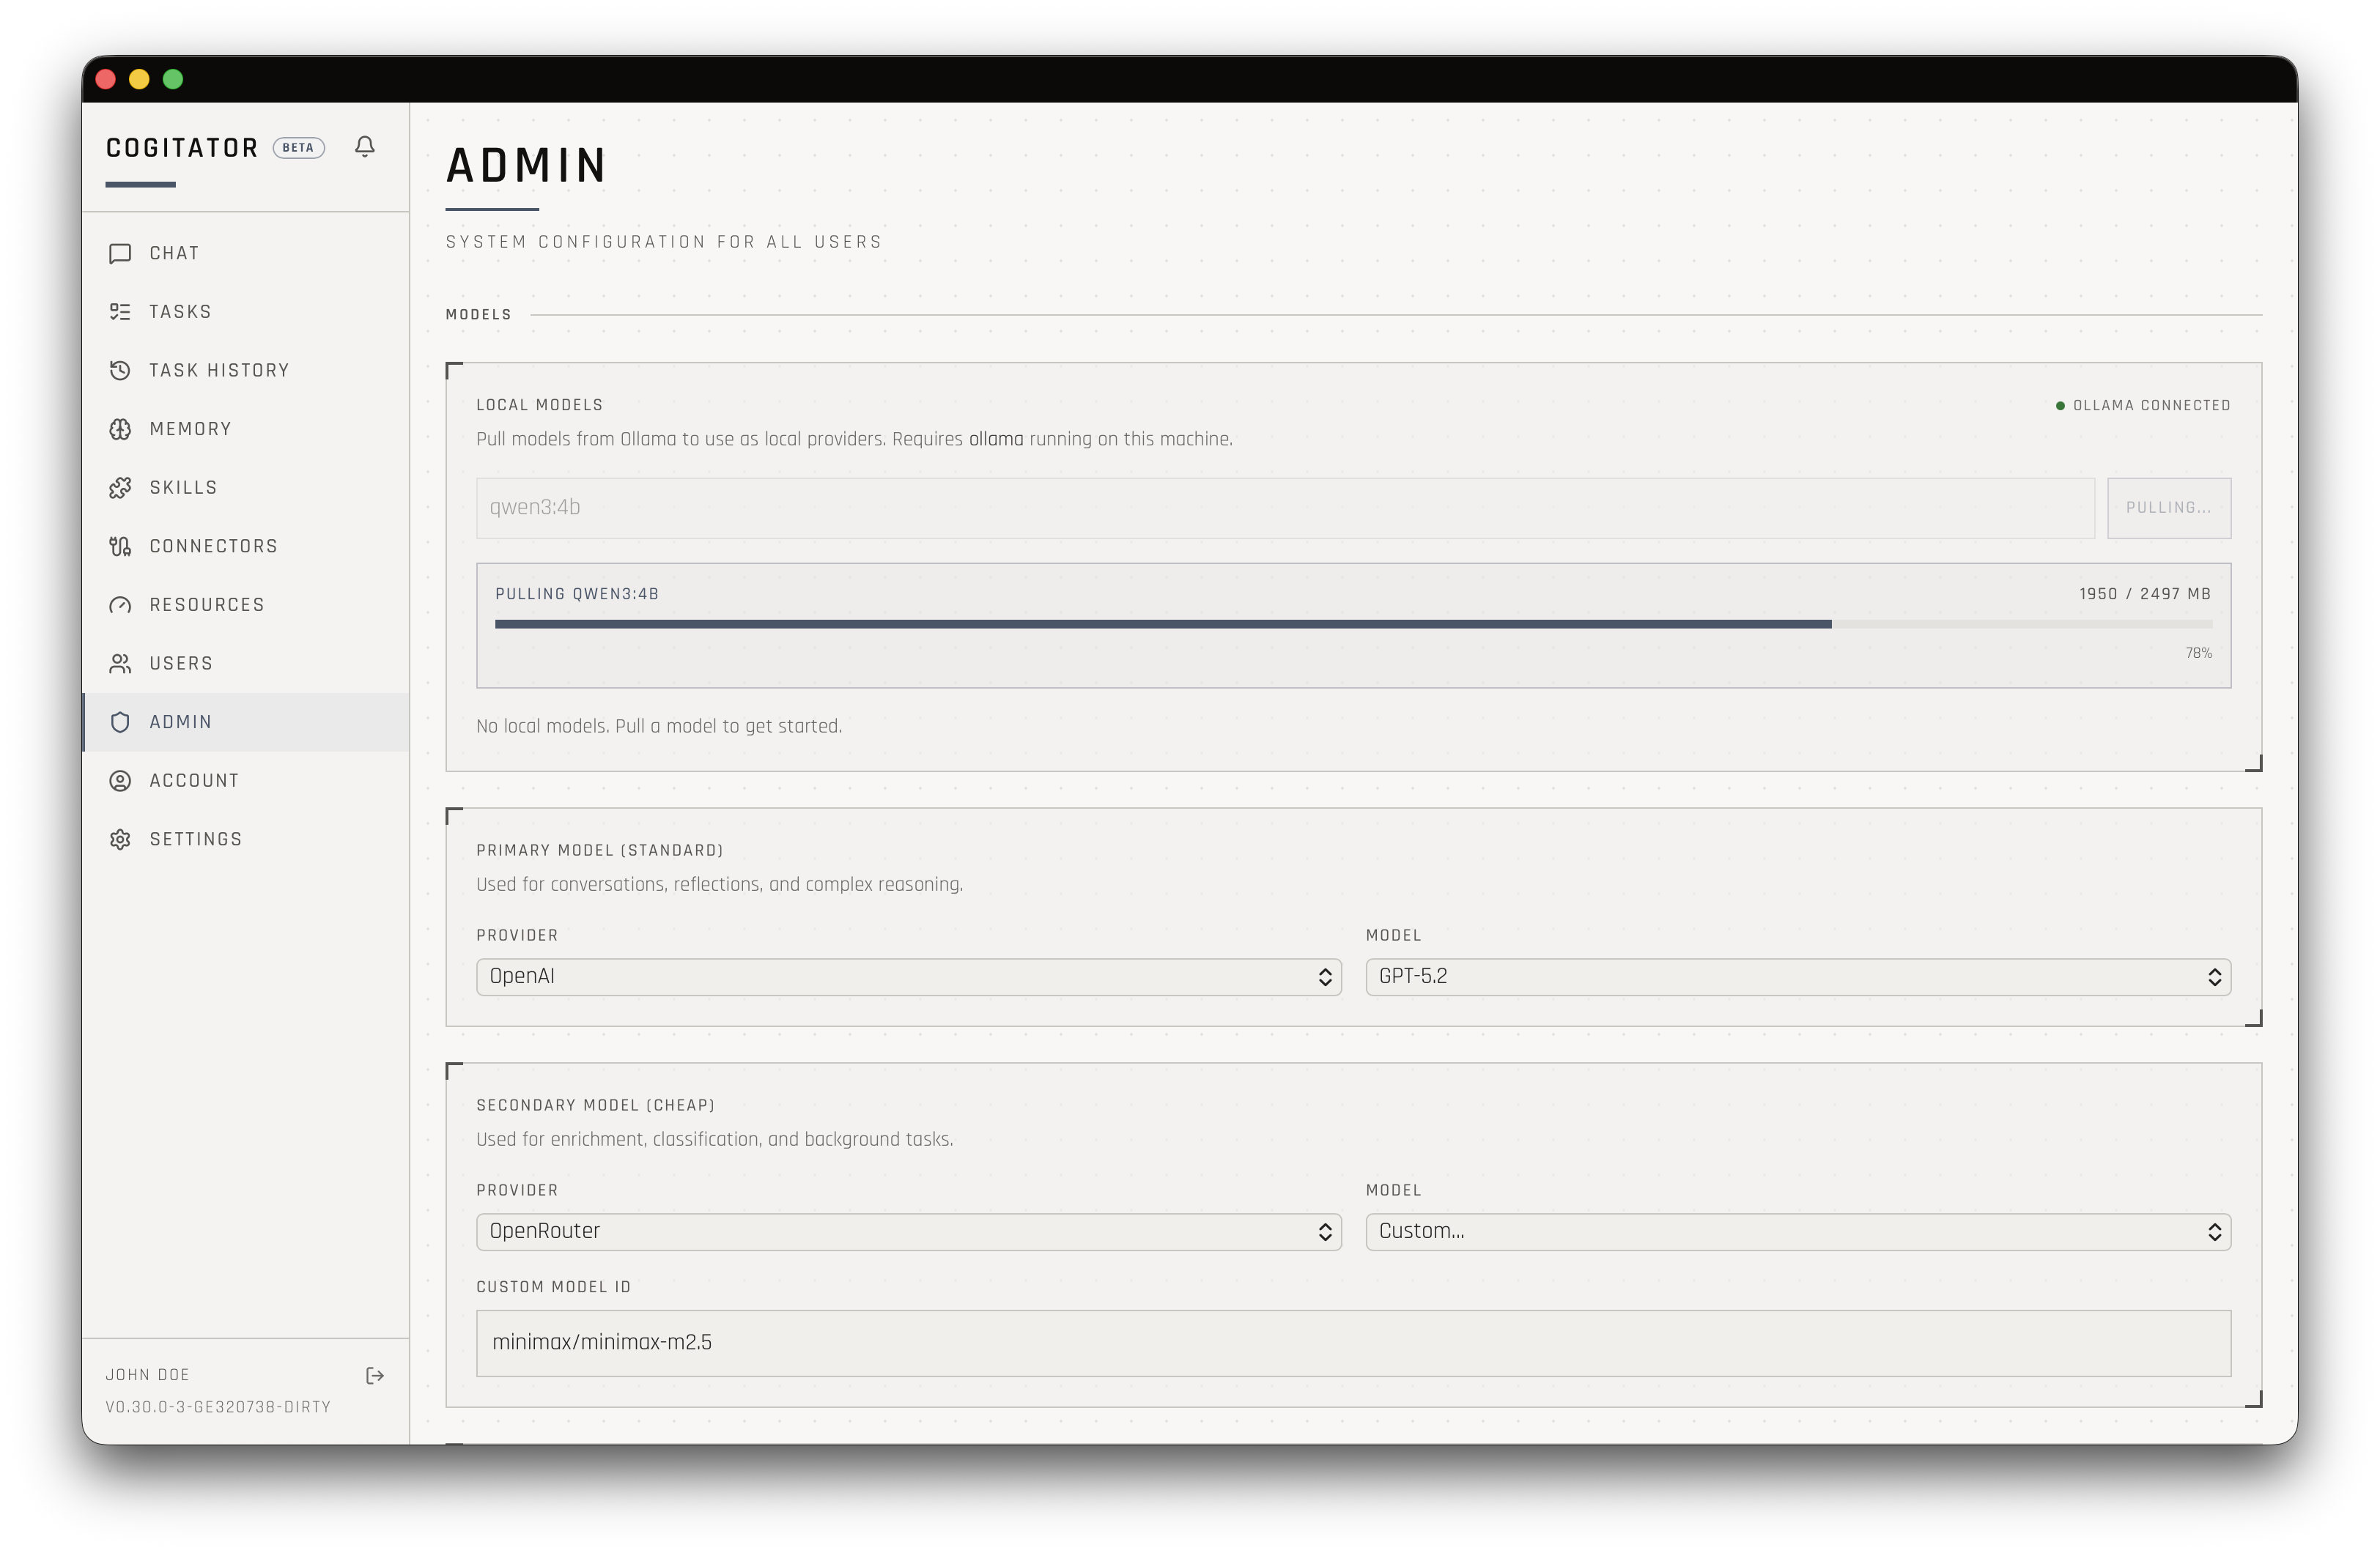Click the Account person icon
The height and width of the screenshot is (1553, 2380).
[120, 781]
